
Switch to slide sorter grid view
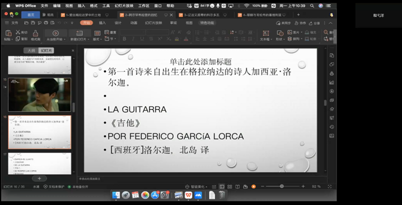click(x=230, y=187)
